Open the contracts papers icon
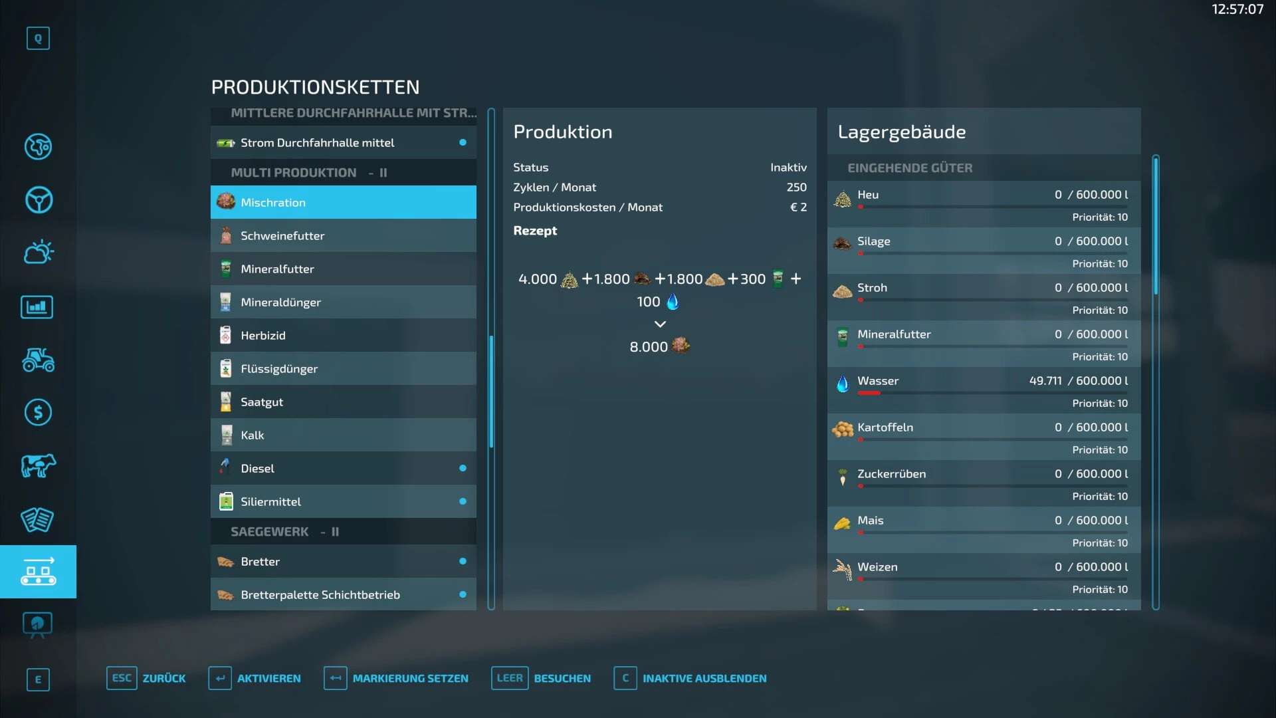 [x=37, y=519]
